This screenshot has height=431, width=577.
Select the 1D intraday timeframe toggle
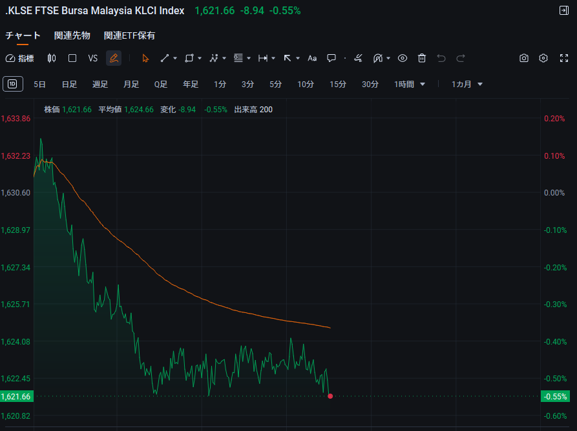(13, 84)
